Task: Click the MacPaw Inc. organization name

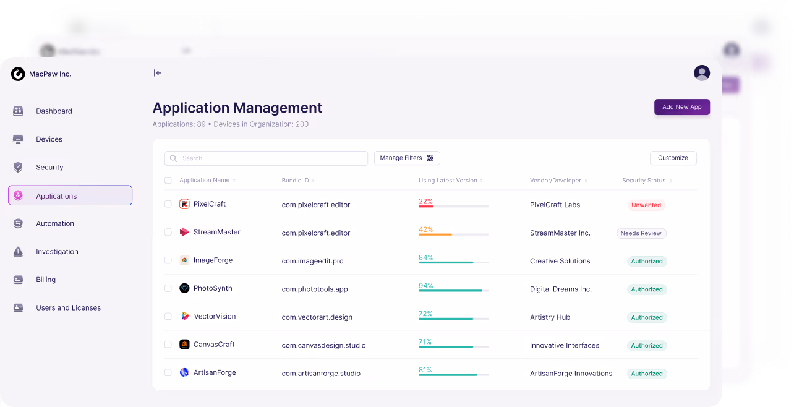Action: [50, 74]
